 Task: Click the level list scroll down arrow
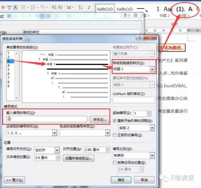tap(17, 98)
